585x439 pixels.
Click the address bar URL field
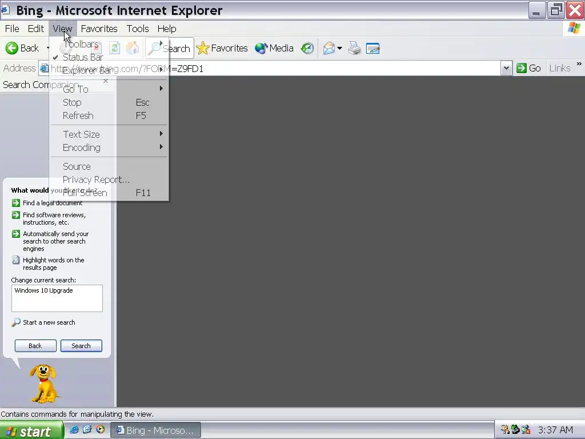click(274, 69)
